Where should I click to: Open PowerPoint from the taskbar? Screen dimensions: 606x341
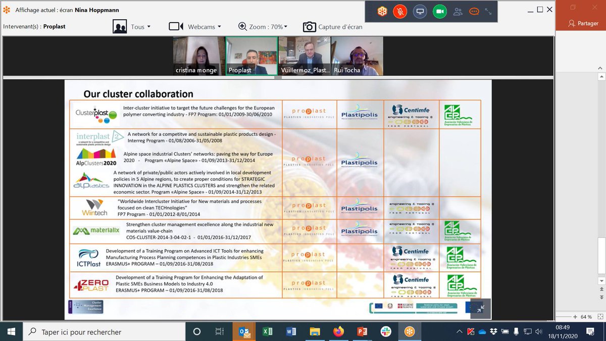pos(363,332)
